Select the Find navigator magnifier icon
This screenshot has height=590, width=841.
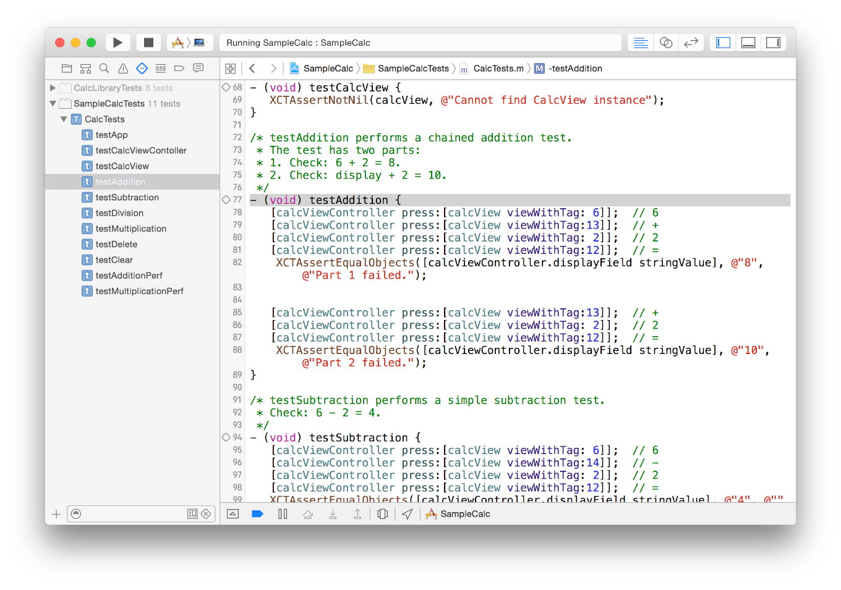click(105, 69)
